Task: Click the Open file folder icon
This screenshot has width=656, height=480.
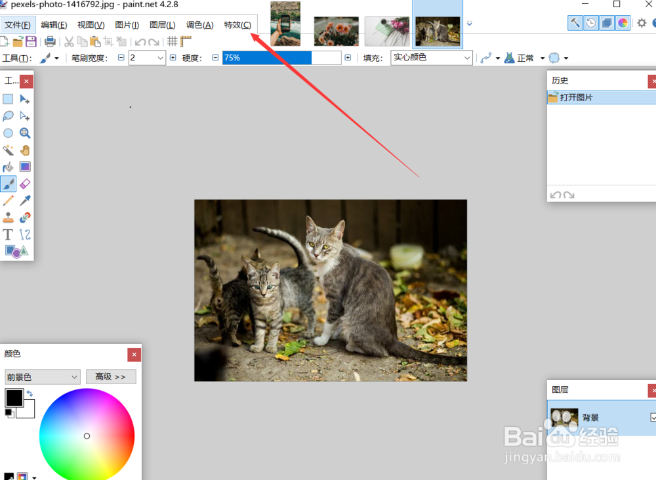Action: (18, 41)
